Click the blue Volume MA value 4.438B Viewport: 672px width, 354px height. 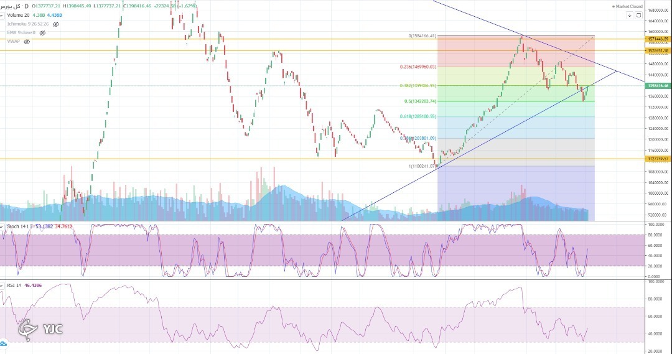pos(54,15)
